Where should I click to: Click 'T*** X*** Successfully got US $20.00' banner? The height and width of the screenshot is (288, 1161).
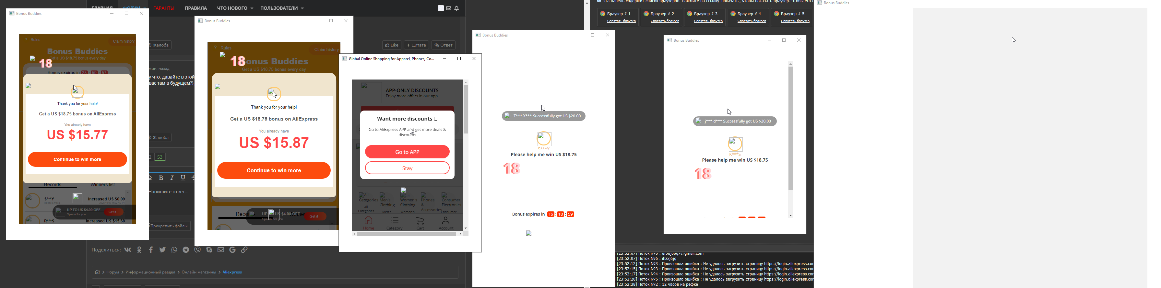coord(544,116)
